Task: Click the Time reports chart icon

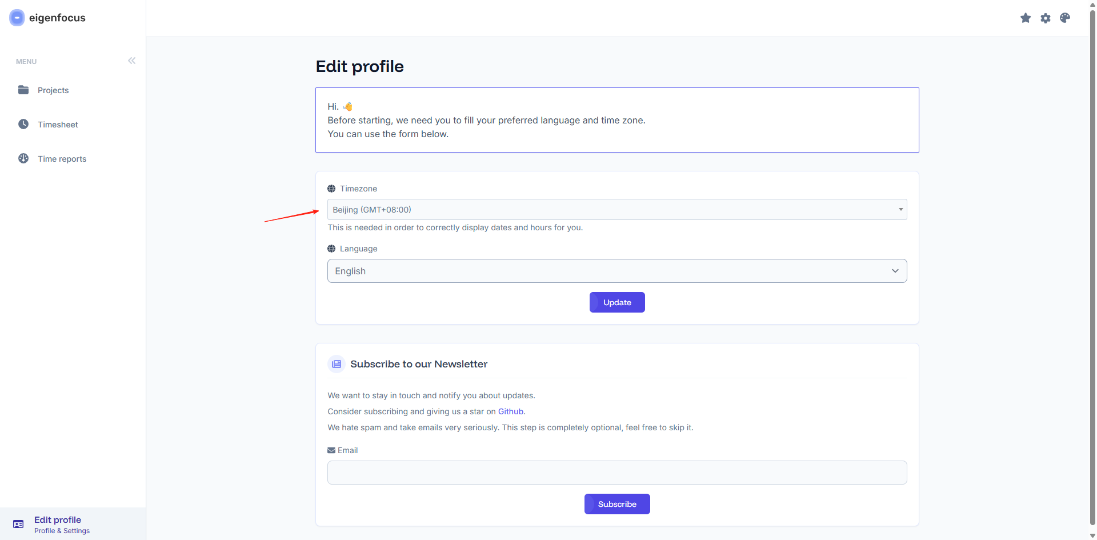Action: tap(23, 158)
